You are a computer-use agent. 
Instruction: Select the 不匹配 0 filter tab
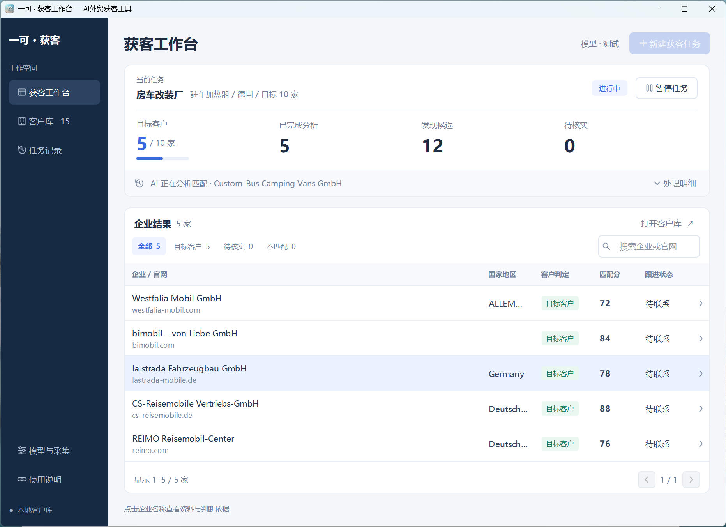click(281, 246)
